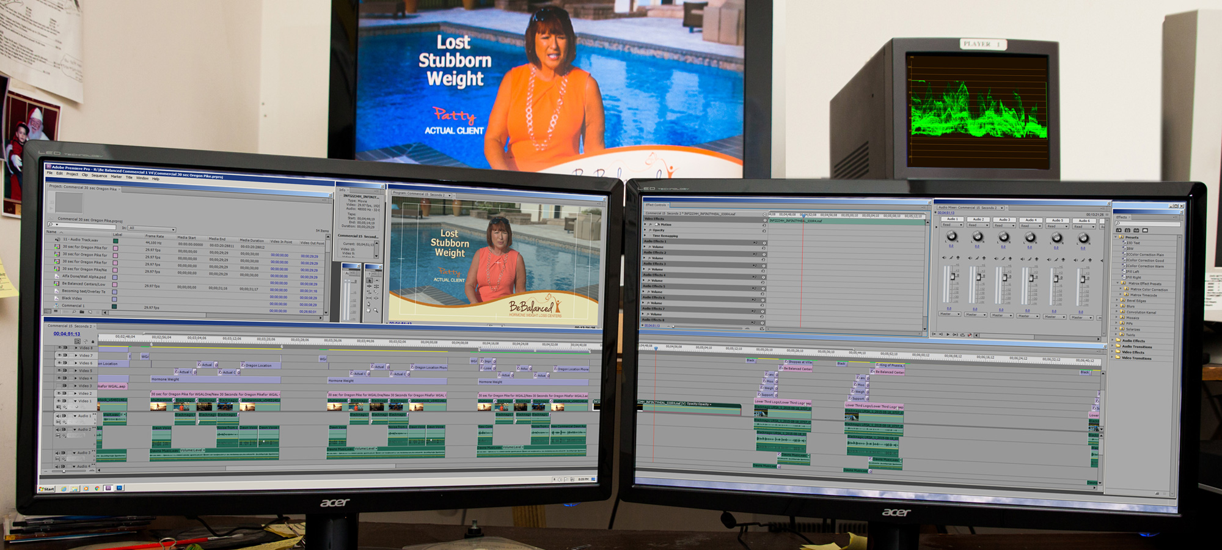Click the Snap toggle icon in timeline
Viewport: 1222px width, 550px height.
(x=78, y=341)
